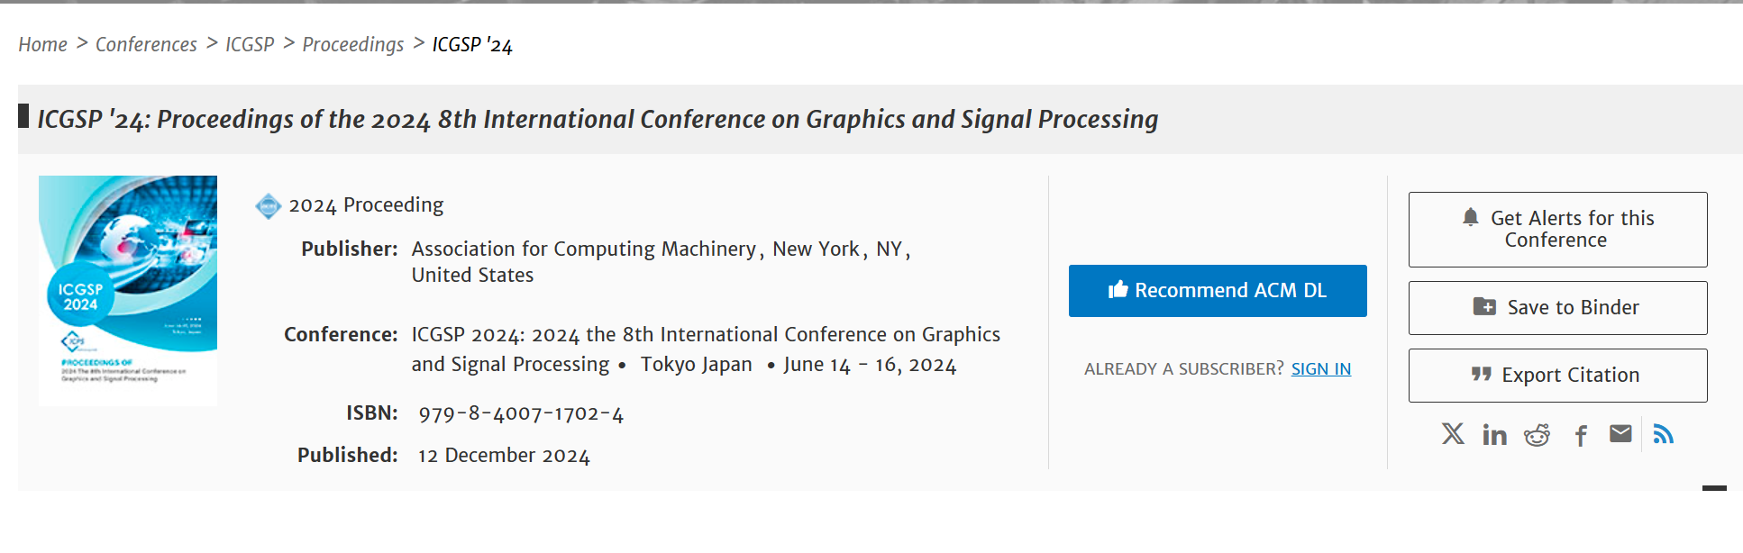Image resolution: width=1743 pixels, height=553 pixels.
Task: Navigate to the ICGSP breadcrumb
Action: 250,44
